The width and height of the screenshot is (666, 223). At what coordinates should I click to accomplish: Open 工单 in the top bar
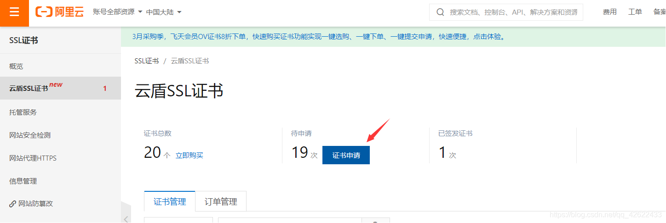(x=635, y=12)
